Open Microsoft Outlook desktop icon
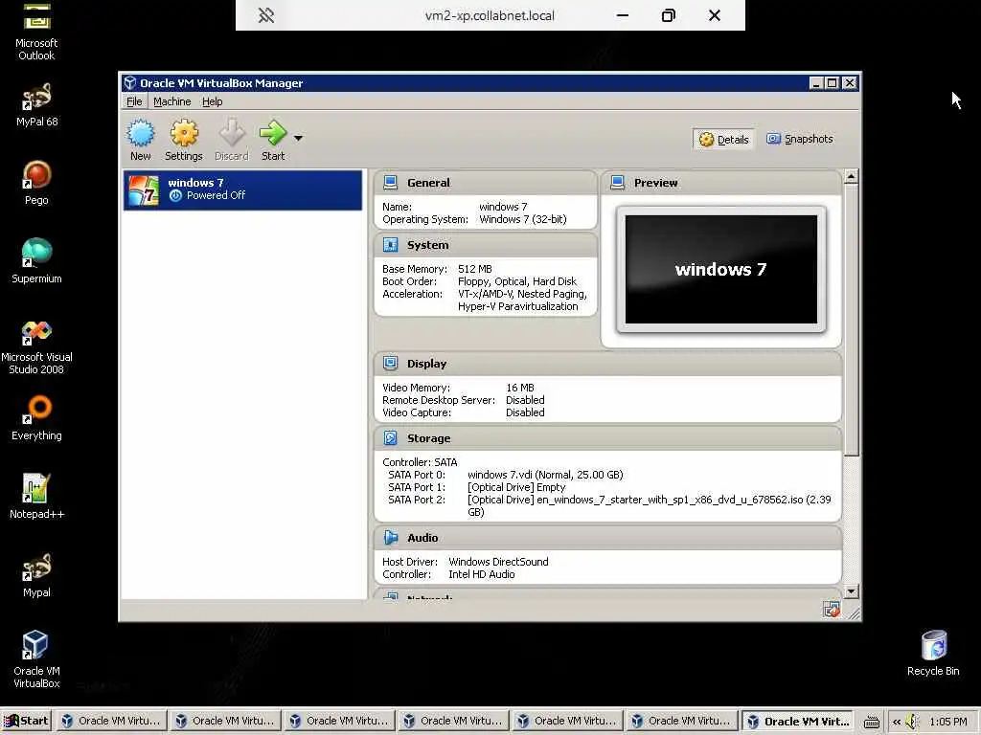This screenshot has width=981, height=735. (36, 32)
